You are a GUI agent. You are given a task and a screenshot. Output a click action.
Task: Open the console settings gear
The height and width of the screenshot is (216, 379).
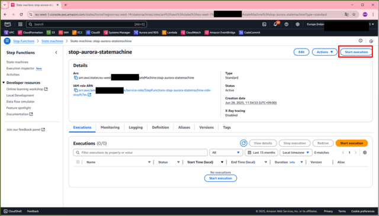[x=297, y=24]
